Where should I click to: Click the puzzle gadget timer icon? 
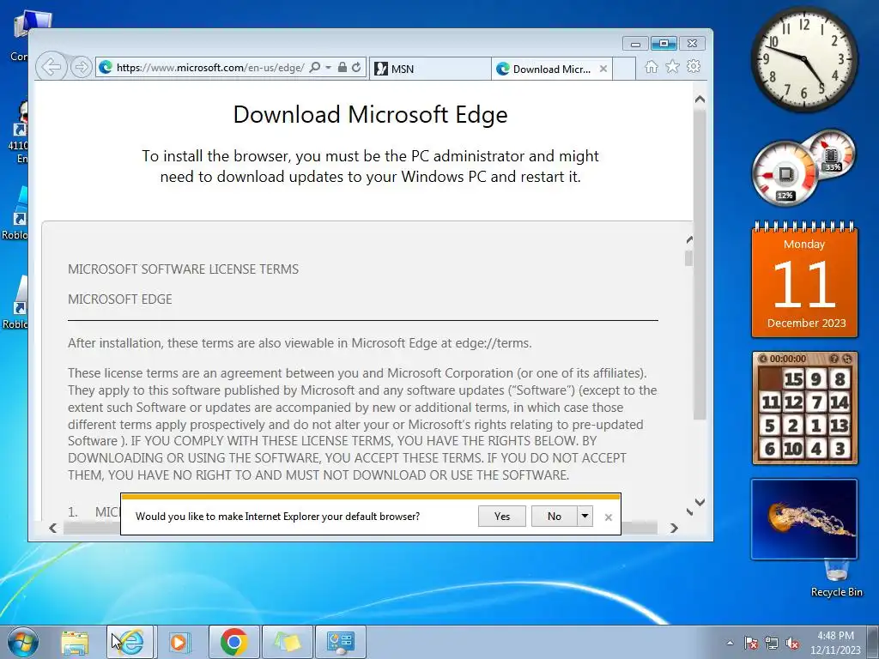(763, 359)
